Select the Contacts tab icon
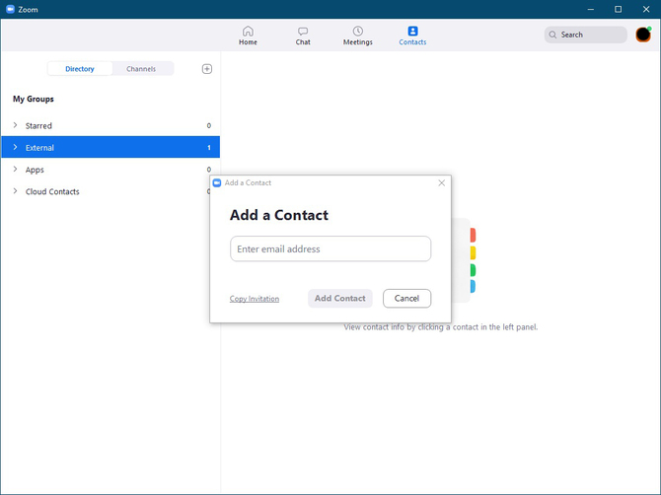This screenshot has width=661, height=495. coord(412,32)
